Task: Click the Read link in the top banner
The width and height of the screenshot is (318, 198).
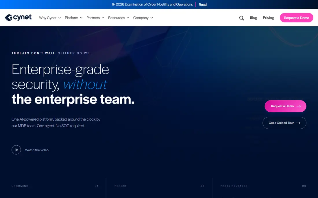Action: 203,4
